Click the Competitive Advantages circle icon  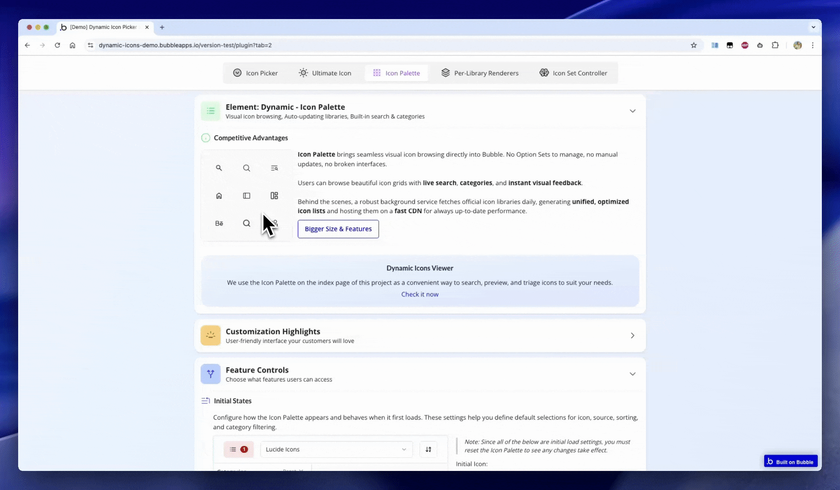[x=205, y=138]
